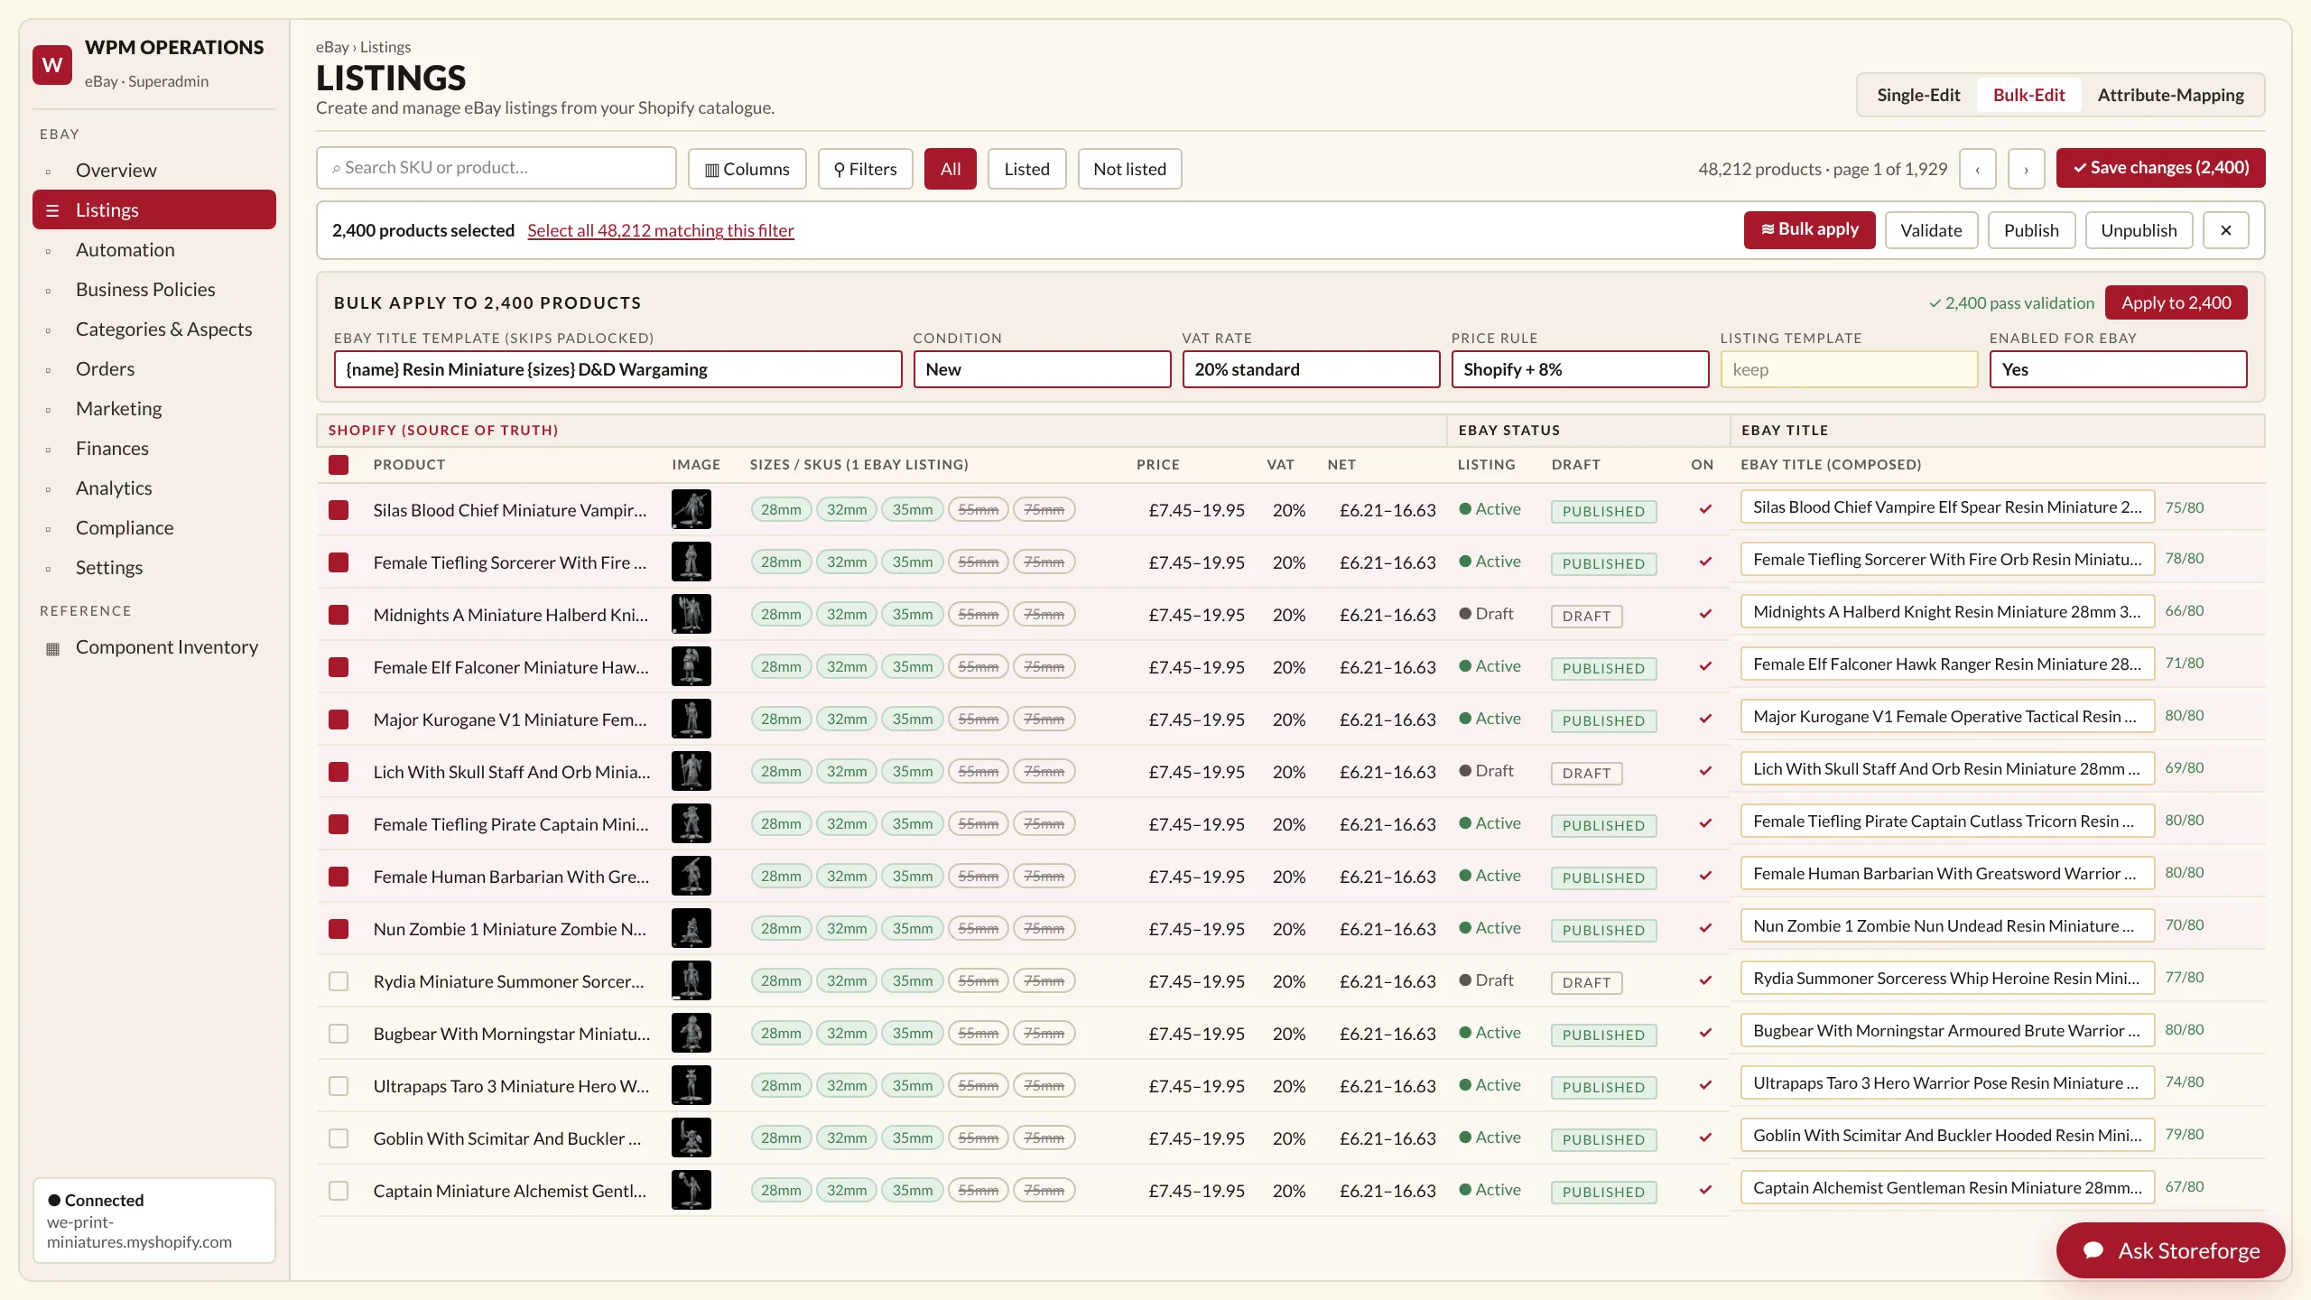The image size is (2311, 1300).
Task: Click the 28mm size chip for Female Tiefling Sorcerer
Action: pyautogui.click(x=781, y=562)
